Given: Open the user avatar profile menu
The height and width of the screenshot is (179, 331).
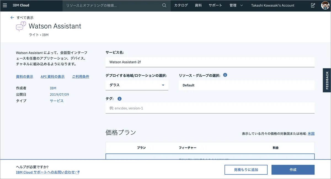Looking at the screenshot, I should (x=325, y=5).
